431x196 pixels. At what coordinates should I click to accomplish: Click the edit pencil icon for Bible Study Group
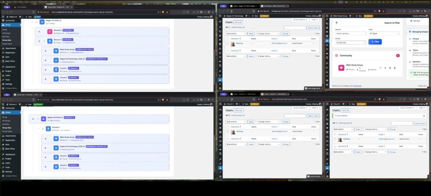coord(380,68)
